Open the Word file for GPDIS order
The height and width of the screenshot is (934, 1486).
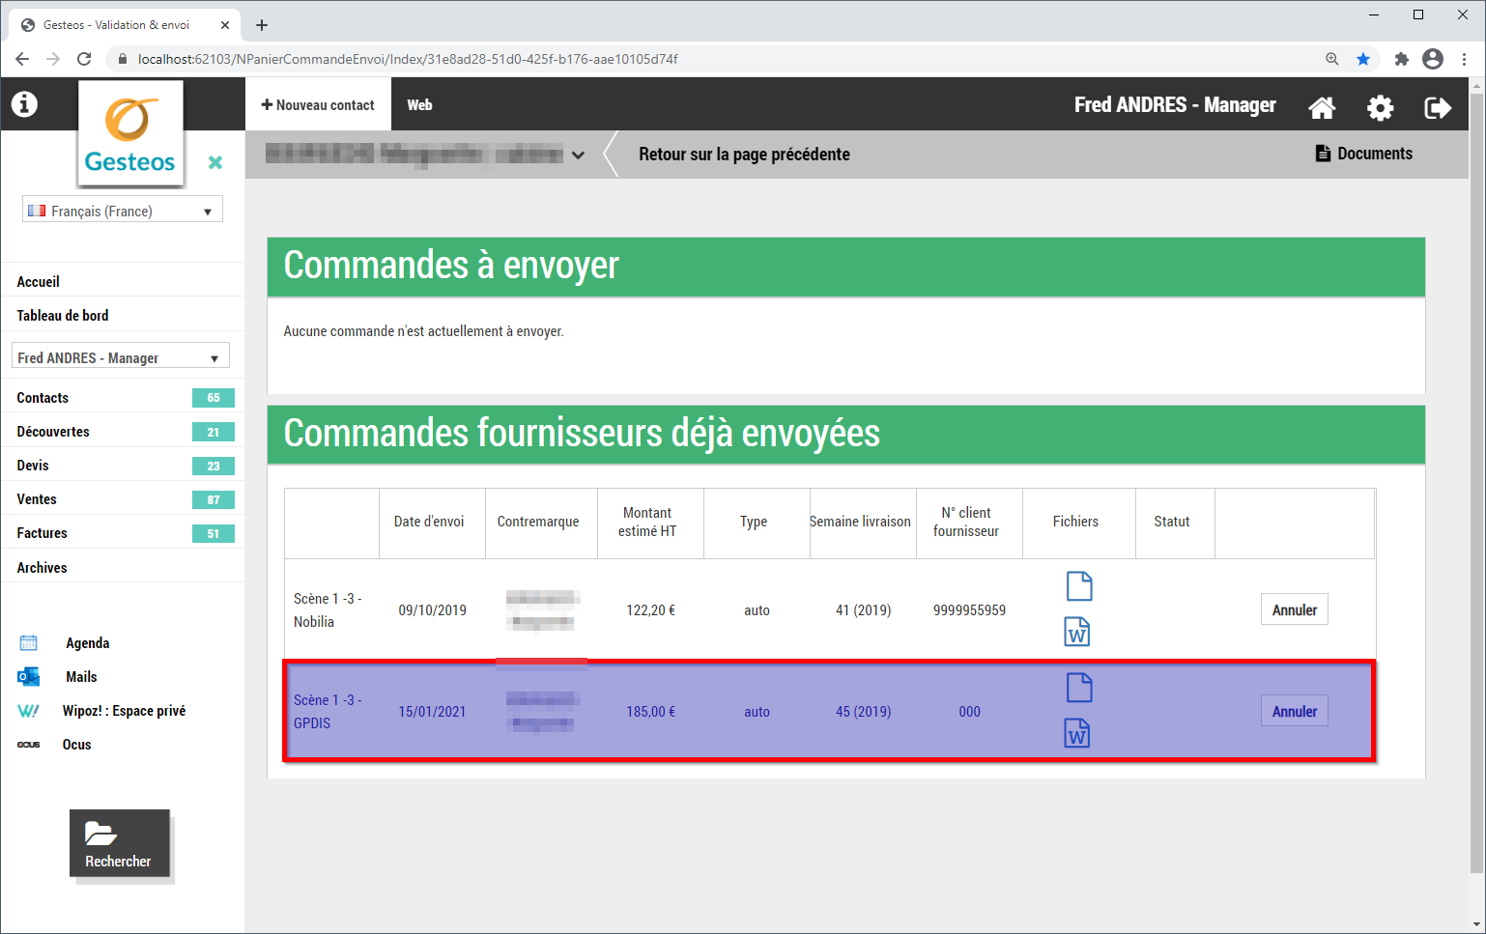point(1077,734)
